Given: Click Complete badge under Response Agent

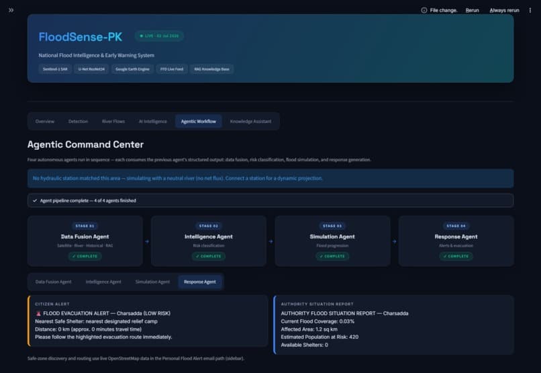Looking at the screenshot, I should click(456, 256).
